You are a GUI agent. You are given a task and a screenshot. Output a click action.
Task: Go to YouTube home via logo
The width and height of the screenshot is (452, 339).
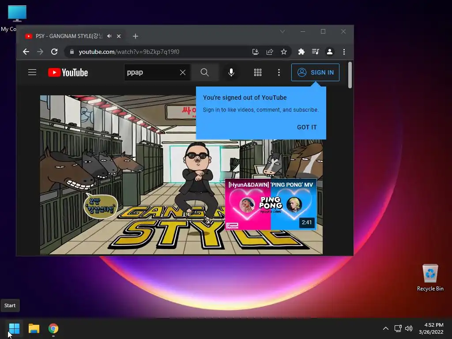68,72
